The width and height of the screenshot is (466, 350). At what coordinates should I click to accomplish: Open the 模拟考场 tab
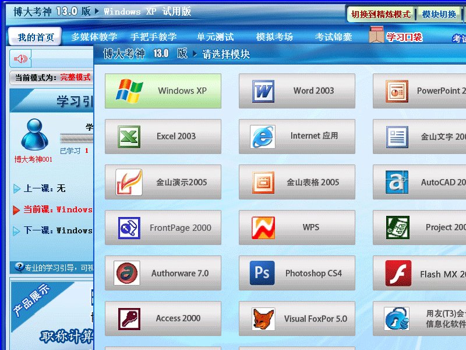click(x=274, y=37)
